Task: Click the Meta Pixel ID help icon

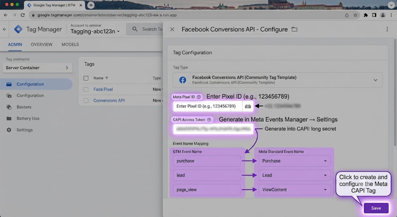Action: click(x=199, y=97)
